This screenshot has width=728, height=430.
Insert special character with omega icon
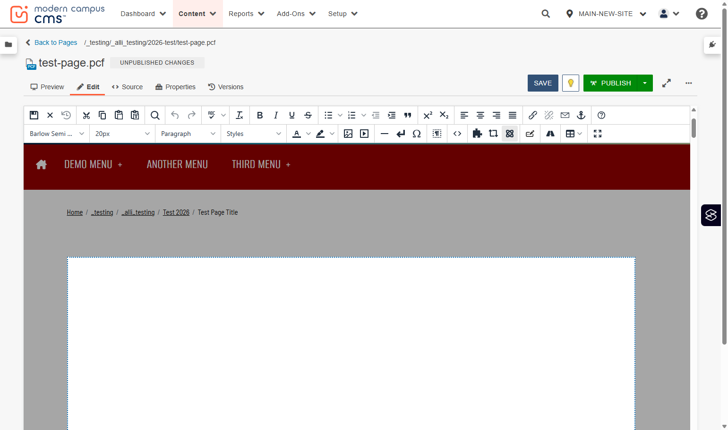(417, 134)
